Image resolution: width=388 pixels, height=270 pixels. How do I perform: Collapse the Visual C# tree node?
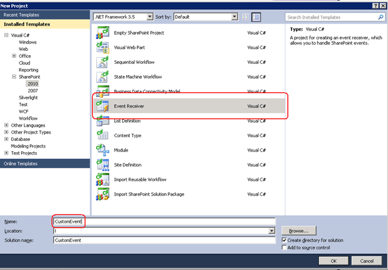point(6,35)
